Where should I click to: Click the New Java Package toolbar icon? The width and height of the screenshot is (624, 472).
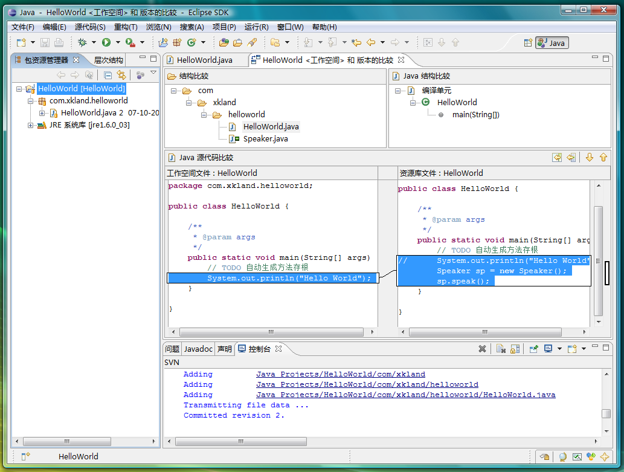coord(177,42)
